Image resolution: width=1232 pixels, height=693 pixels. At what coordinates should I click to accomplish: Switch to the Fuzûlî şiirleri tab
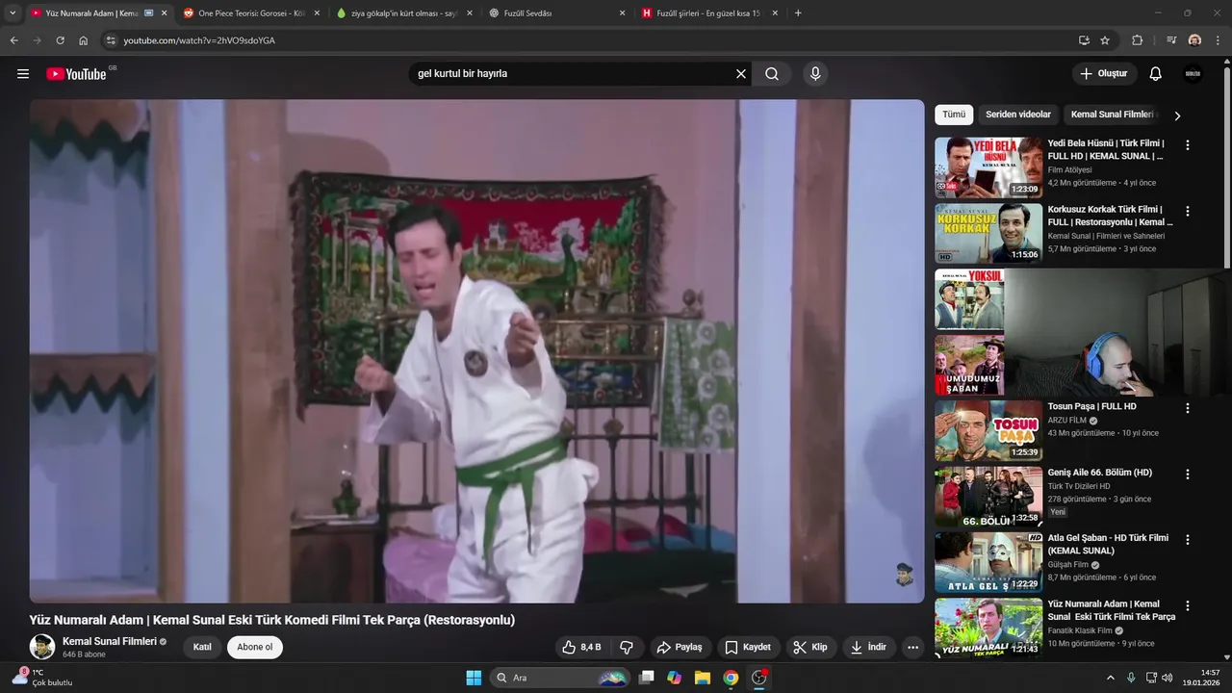(707, 13)
